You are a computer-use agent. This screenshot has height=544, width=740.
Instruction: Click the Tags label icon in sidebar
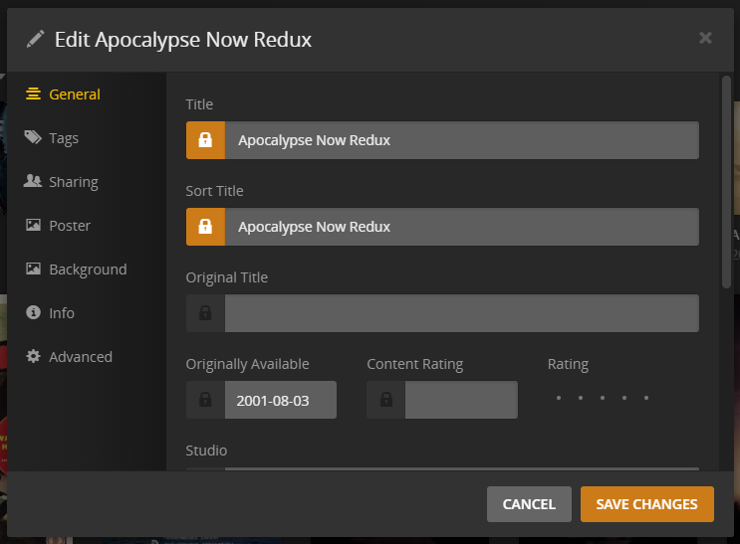(x=33, y=137)
